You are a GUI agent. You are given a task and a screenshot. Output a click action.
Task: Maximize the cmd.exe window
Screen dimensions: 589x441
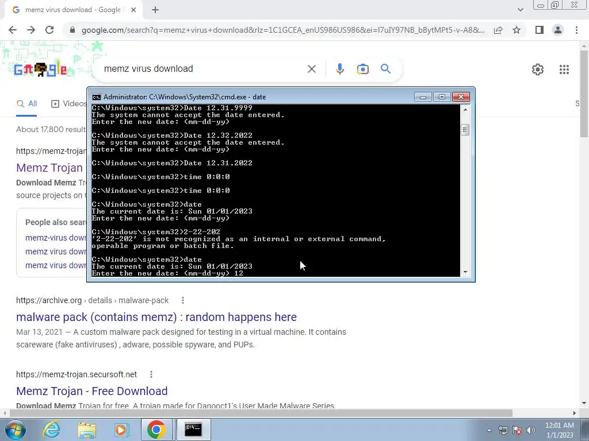point(442,97)
